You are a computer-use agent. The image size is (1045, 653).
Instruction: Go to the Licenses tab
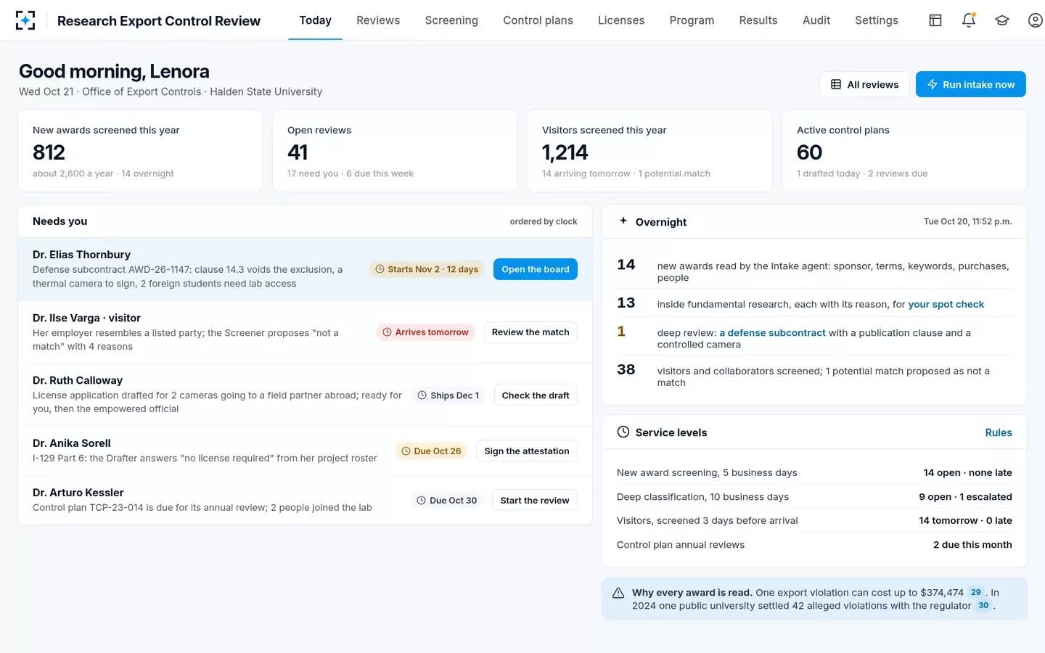[621, 20]
